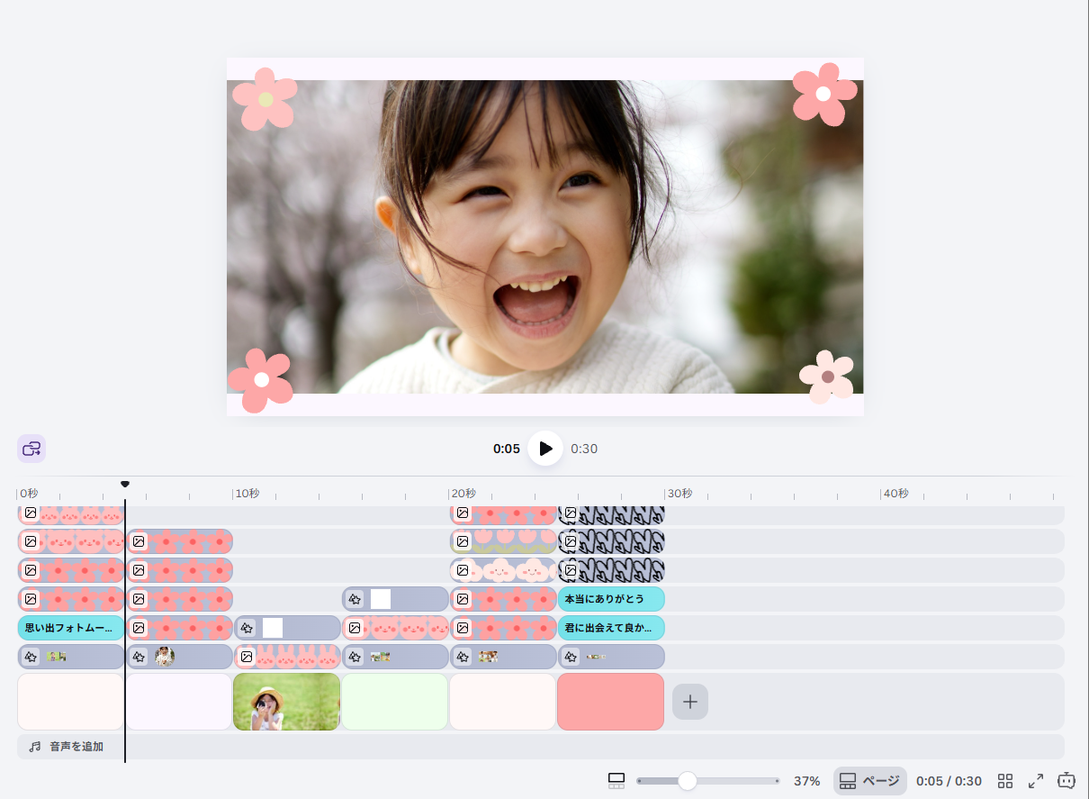Select the top-right pink flower on canvas
This screenshot has height=799, width=1089.
click(824, 94)
